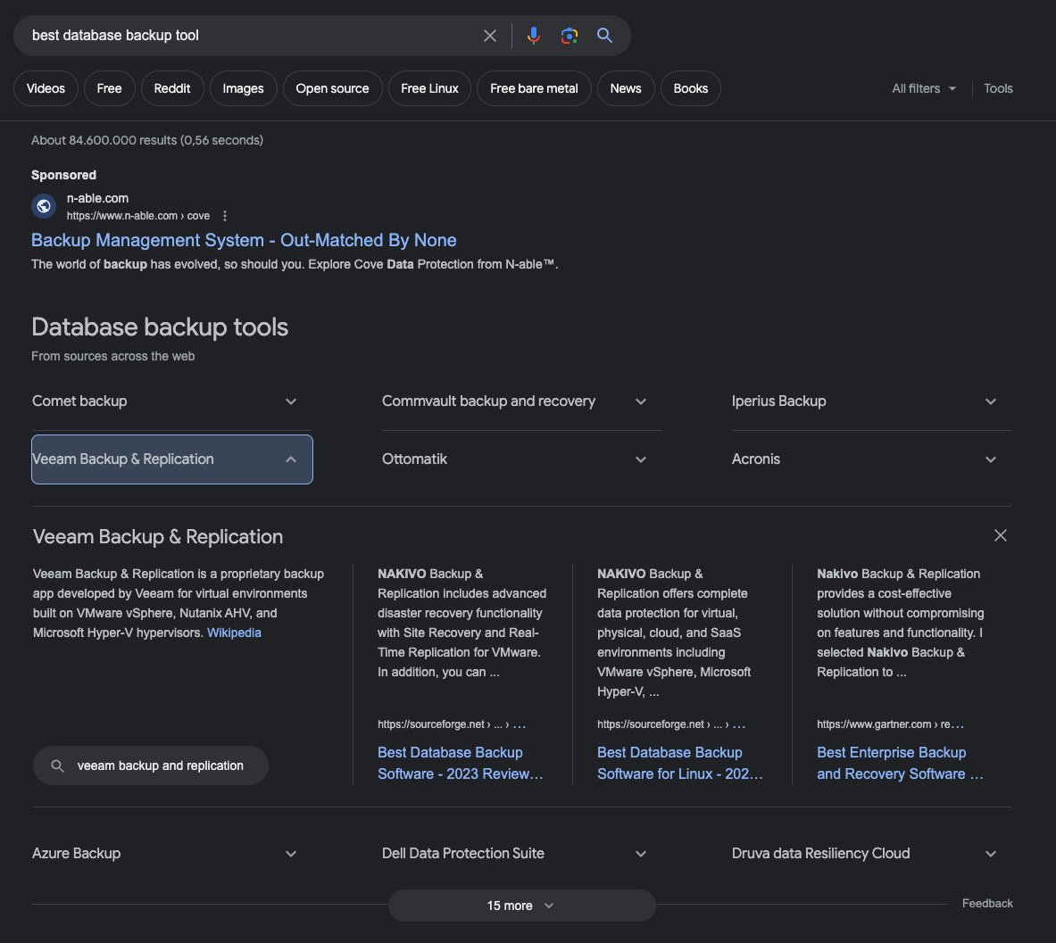Select the Free Linux filter chip
Image resolution: width=1056 pixels, height=943 pixels.
click(429, 88)
